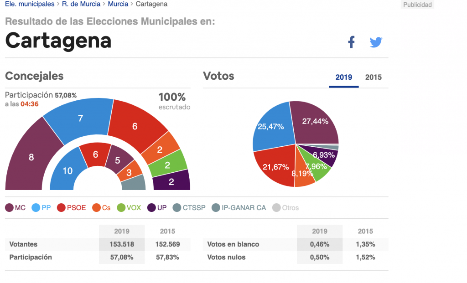Image resolution: width=467 pixels, height=283 pixels.
Task: Go to R. de Murcia breadcrumb
Action: pos(81,4)
